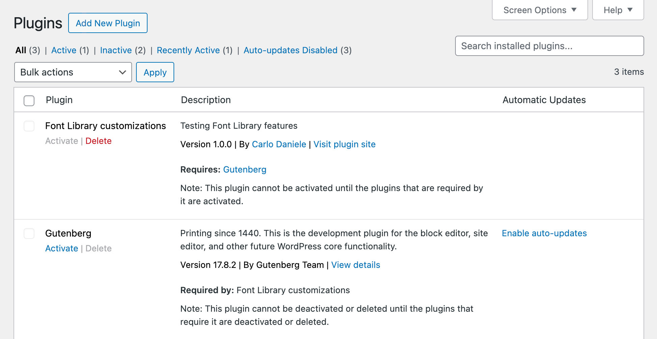View details for Gutenberg plugin

pos(356,265)
